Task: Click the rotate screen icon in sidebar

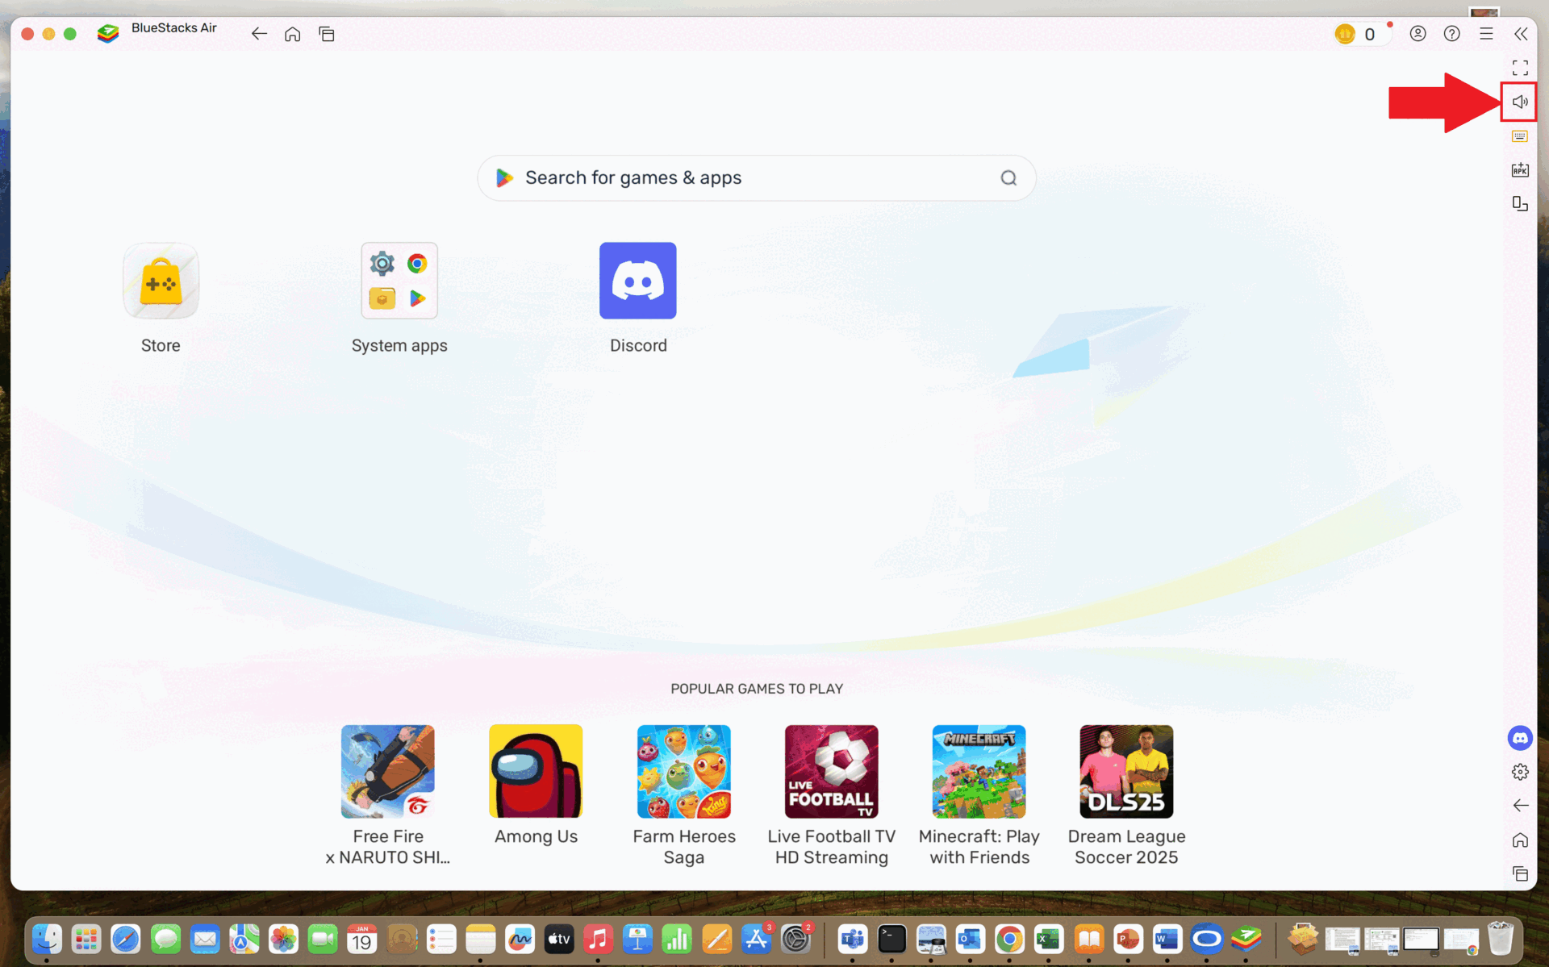Action: 1520,203
